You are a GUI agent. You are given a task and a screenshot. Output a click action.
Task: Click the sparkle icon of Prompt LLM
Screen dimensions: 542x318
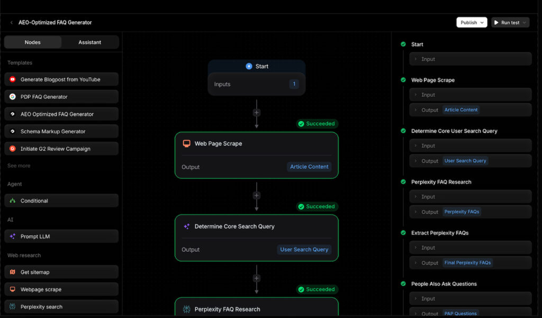(x=13, y=236)
